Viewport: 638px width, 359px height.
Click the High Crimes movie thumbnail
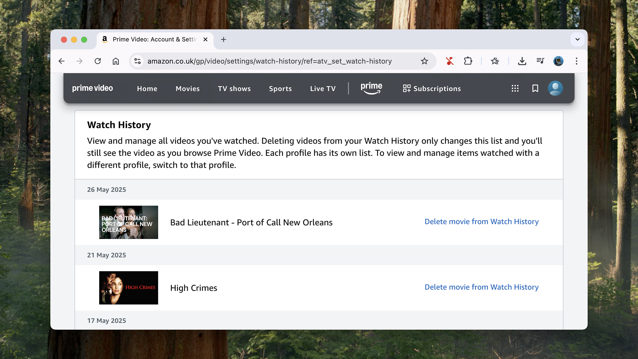(x=129, y=288)
